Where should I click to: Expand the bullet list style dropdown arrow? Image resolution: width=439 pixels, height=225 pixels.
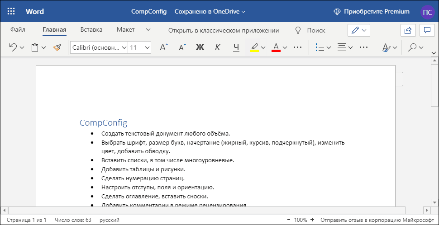[x=329, y=47]
